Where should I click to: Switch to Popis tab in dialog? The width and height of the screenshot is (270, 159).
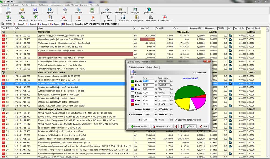point(156,67)
